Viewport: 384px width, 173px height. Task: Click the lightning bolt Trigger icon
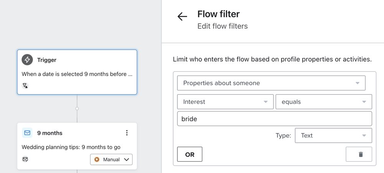27,60
